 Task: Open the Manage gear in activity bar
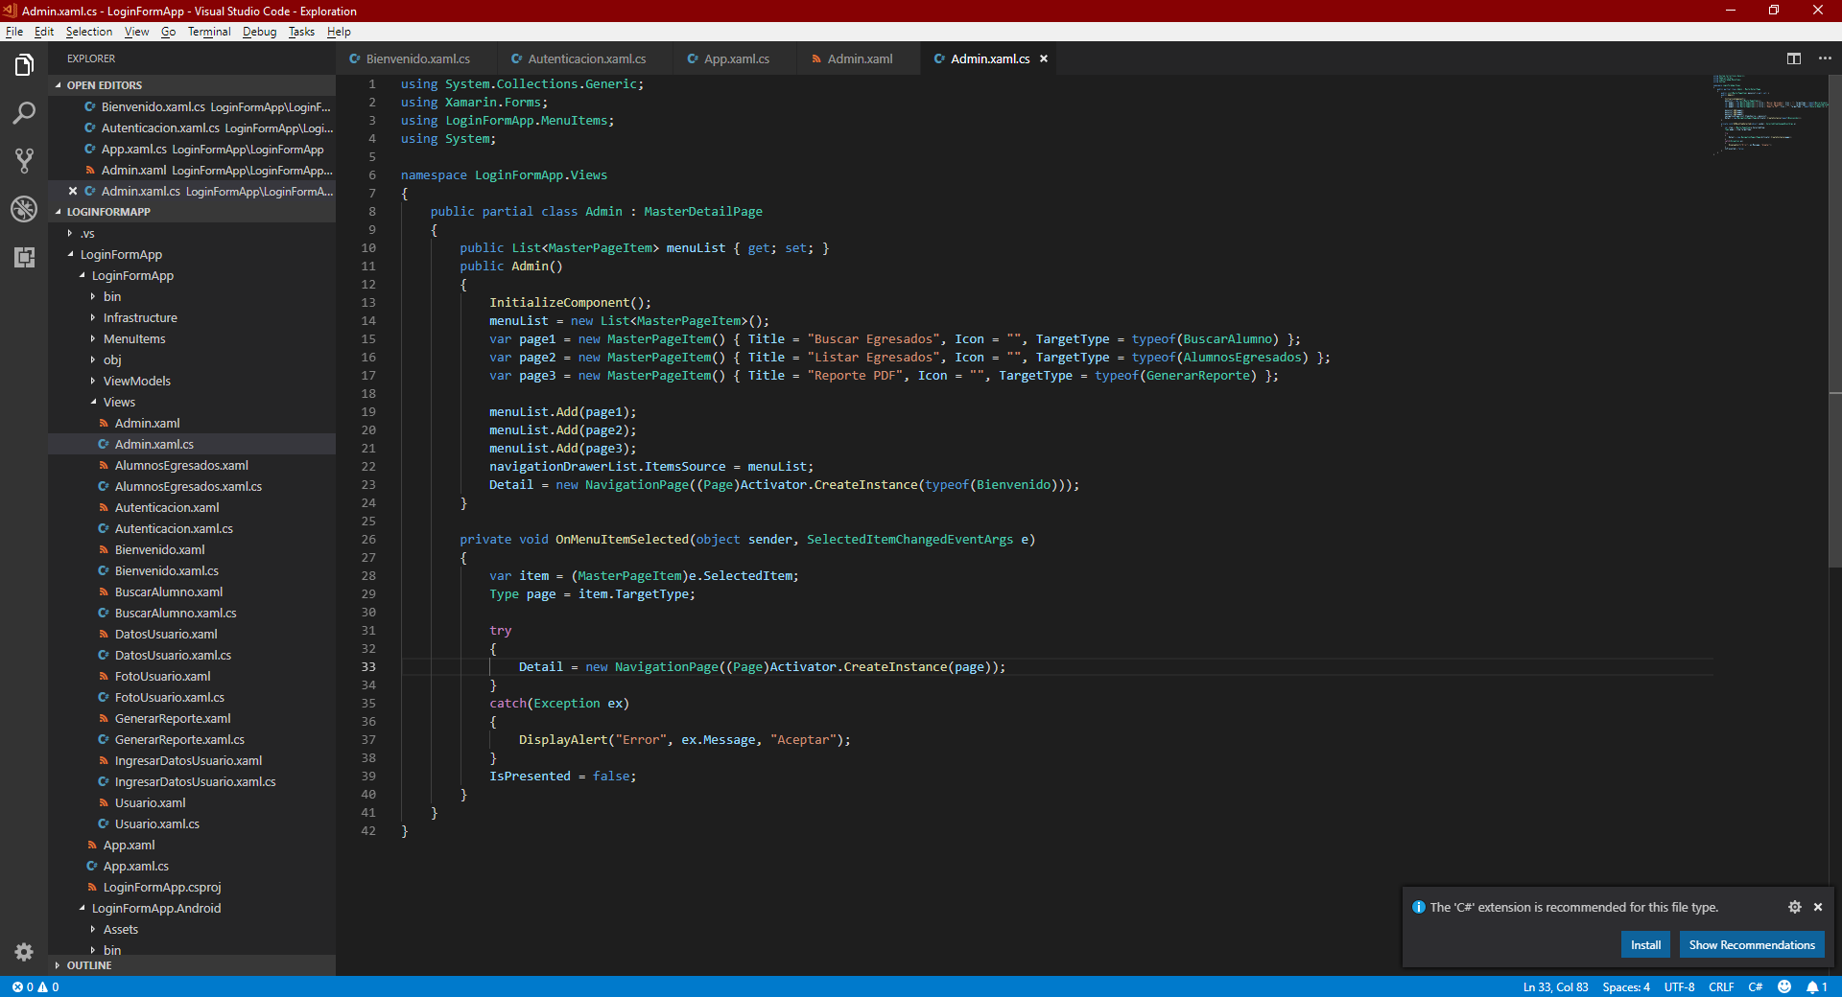point(24,952)
